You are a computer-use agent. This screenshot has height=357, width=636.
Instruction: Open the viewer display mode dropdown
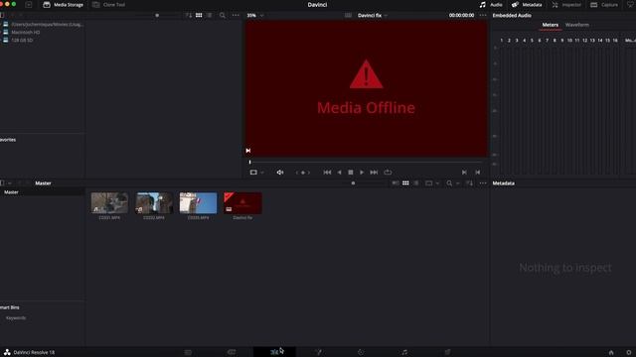pos(256,173)
